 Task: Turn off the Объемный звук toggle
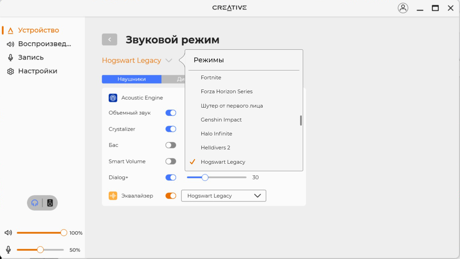coord(171,113)
